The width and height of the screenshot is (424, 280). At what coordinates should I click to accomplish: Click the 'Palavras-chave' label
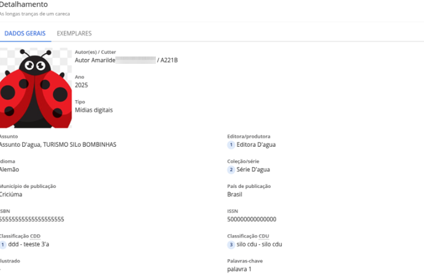[x=245, y=261]
